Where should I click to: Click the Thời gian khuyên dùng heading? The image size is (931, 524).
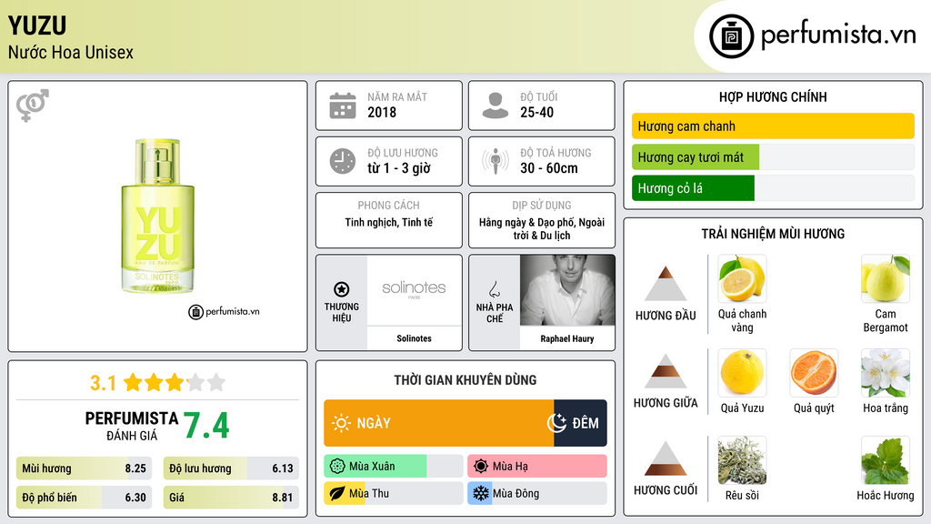pyautogui.click(x=465, y=379)
